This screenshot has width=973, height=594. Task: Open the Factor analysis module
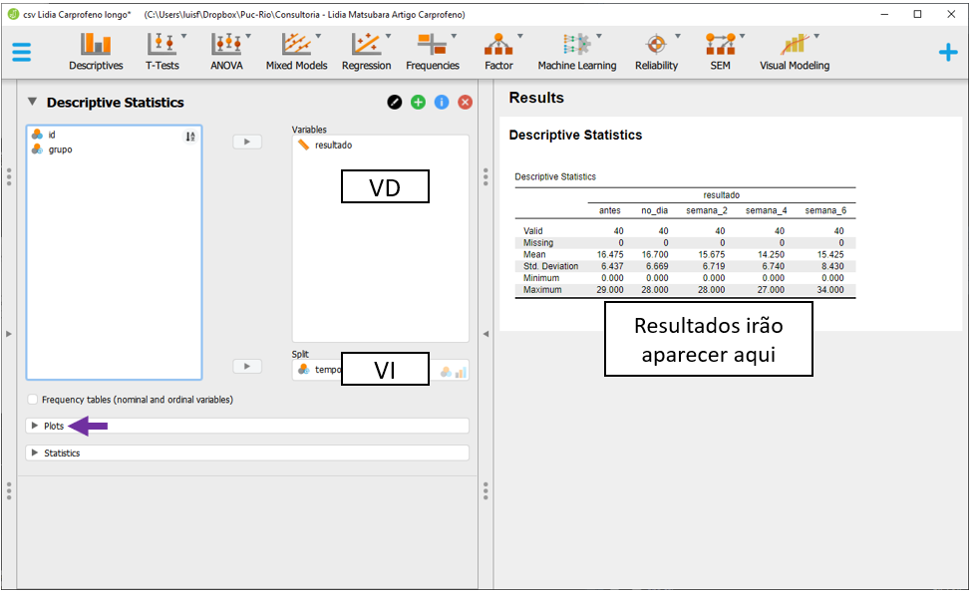[498, 52]
